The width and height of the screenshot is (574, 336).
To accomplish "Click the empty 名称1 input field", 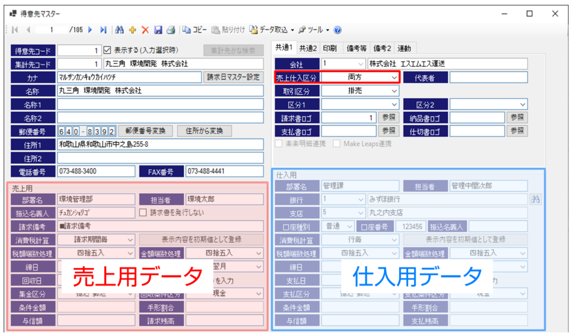I will coord(160,104).
